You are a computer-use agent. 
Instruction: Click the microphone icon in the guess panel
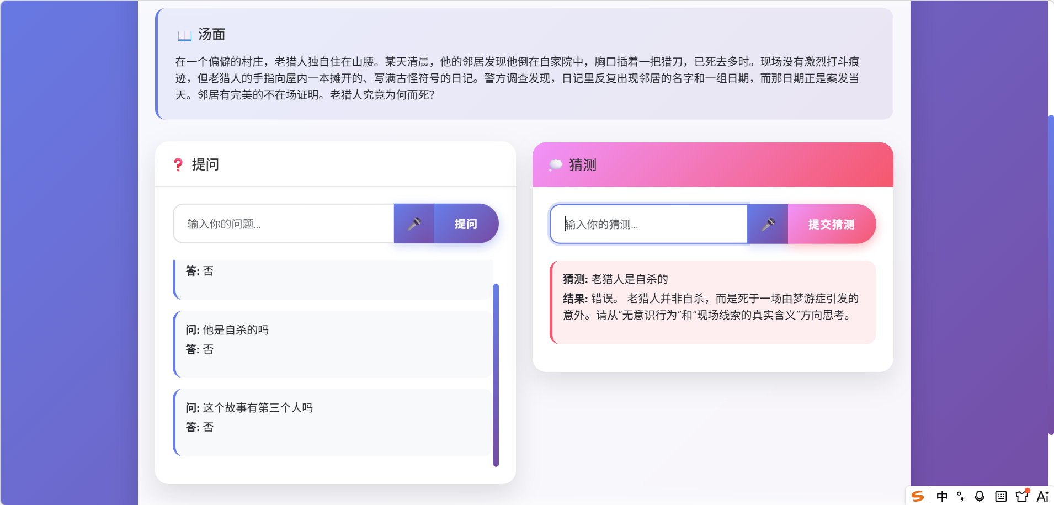[768, 224]
